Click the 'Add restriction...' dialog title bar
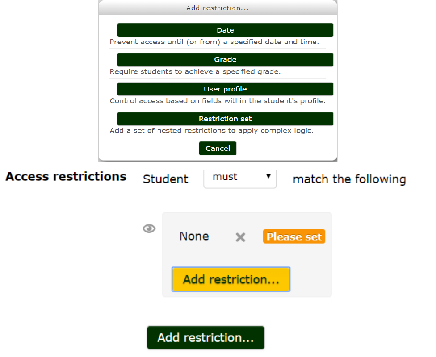Screen dimensions: 436x357 pyautogui.click(x=218, y=8)
